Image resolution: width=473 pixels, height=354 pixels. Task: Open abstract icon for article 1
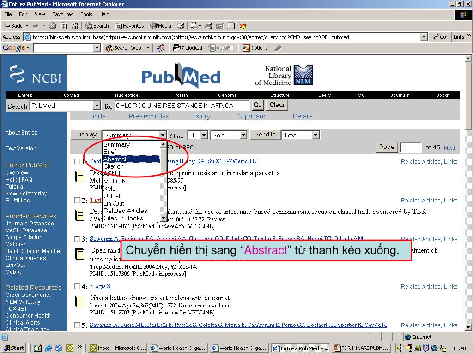coord(79,177)
